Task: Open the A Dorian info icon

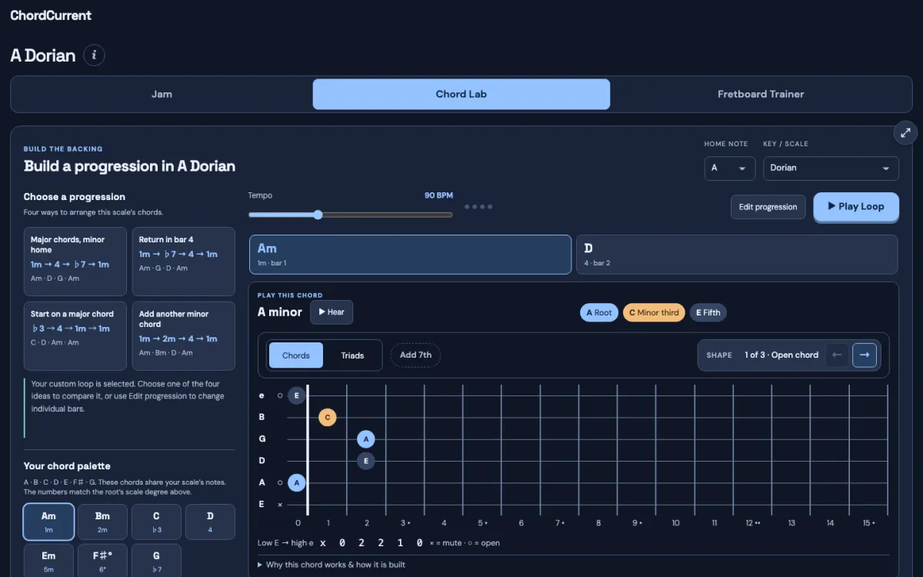Action: coord(94,55)
